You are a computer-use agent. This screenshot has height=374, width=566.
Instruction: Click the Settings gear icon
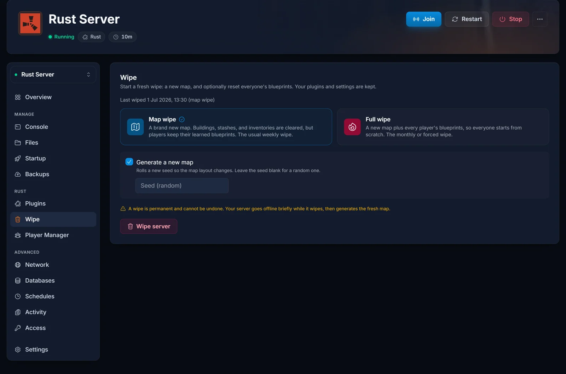pos(18,350)
